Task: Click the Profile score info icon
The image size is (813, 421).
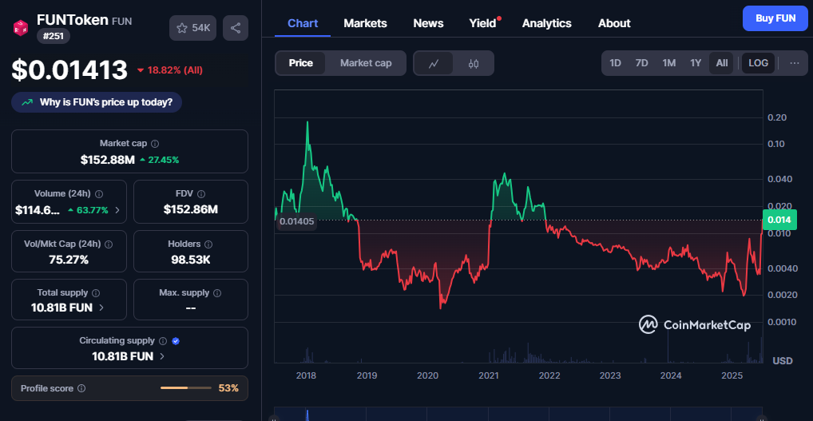Action: [81, 388]
